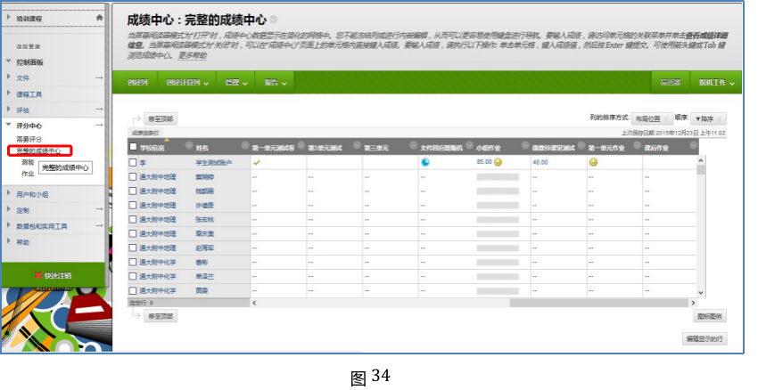Image resolution: width=758 pixels, height=390 pixels.
Task: Click the horizontal scrollbar left arrow
Action: (254, 303)
